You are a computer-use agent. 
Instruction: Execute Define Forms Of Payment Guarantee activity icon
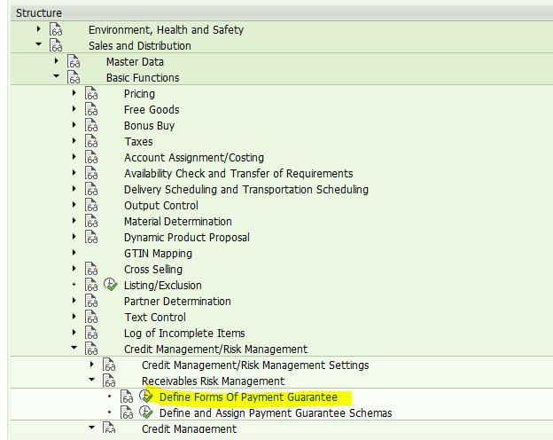pyautogui.click(x=145, y=397)
